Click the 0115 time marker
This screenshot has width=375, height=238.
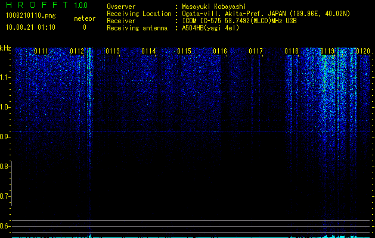click(184, 51)
